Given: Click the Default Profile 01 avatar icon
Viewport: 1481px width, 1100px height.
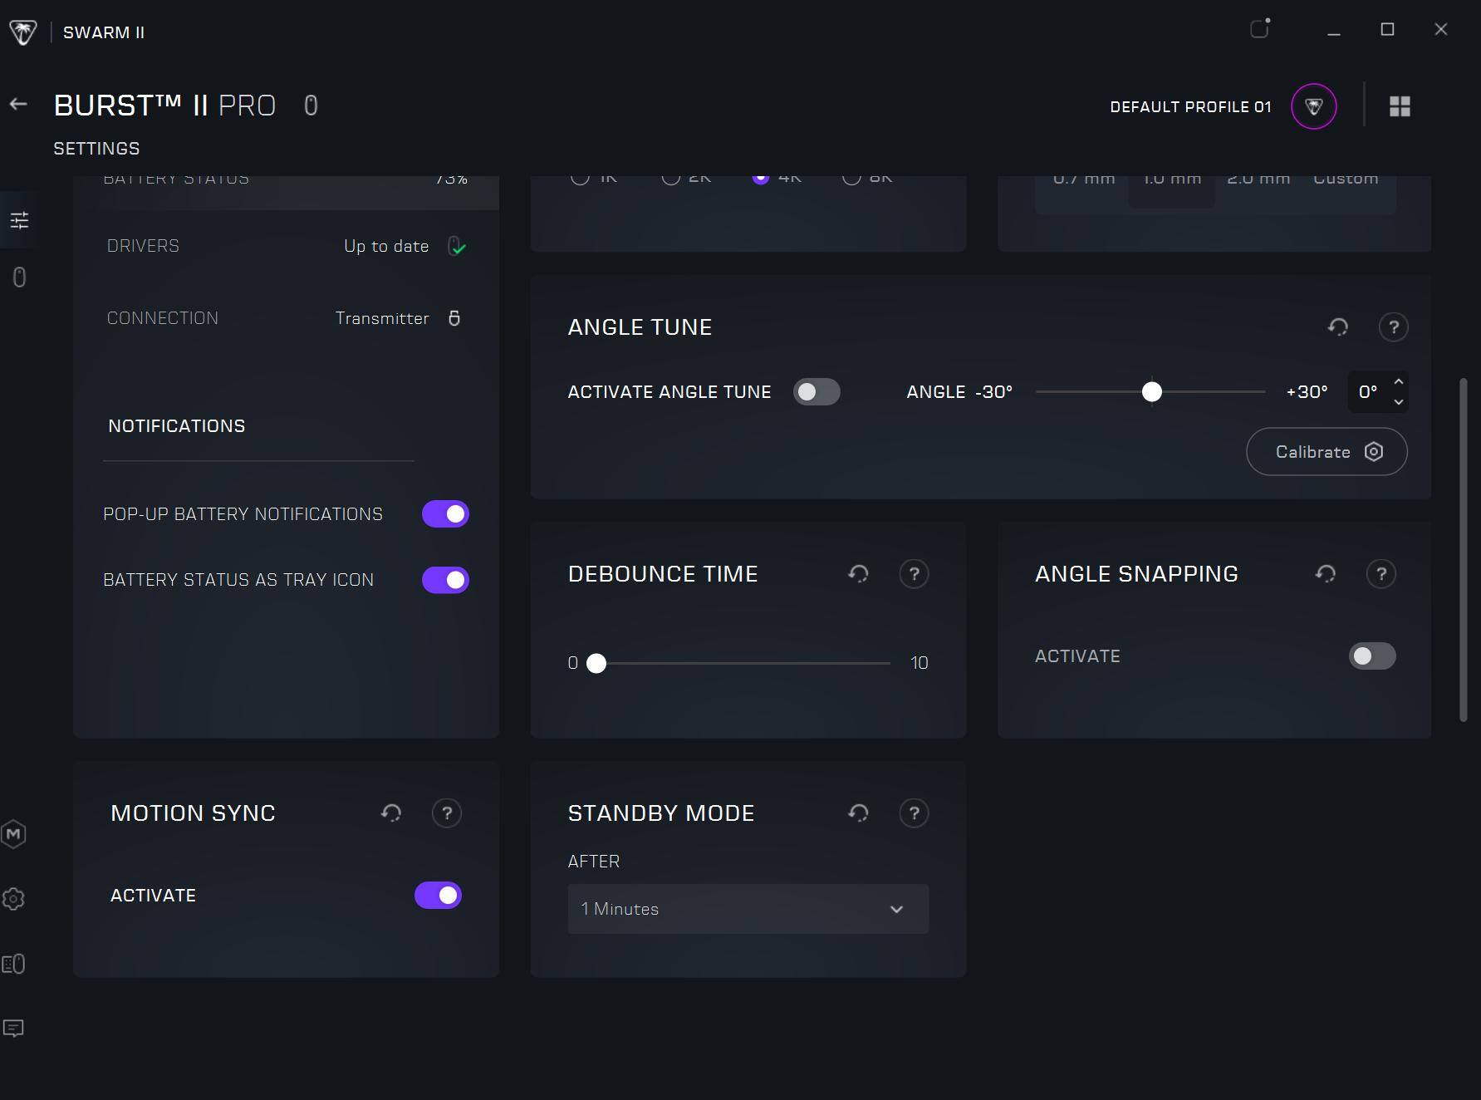Looking at the screenshot, I should [x=1313, y=106].
